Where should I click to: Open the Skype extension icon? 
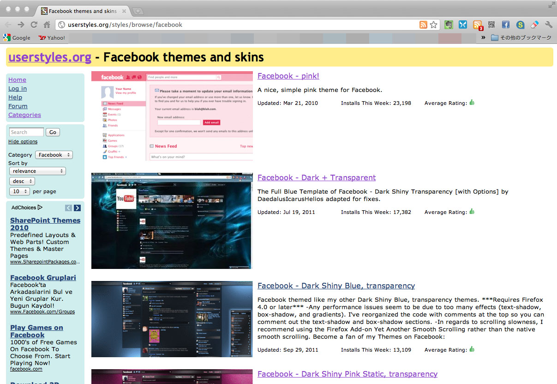point(520,25)
